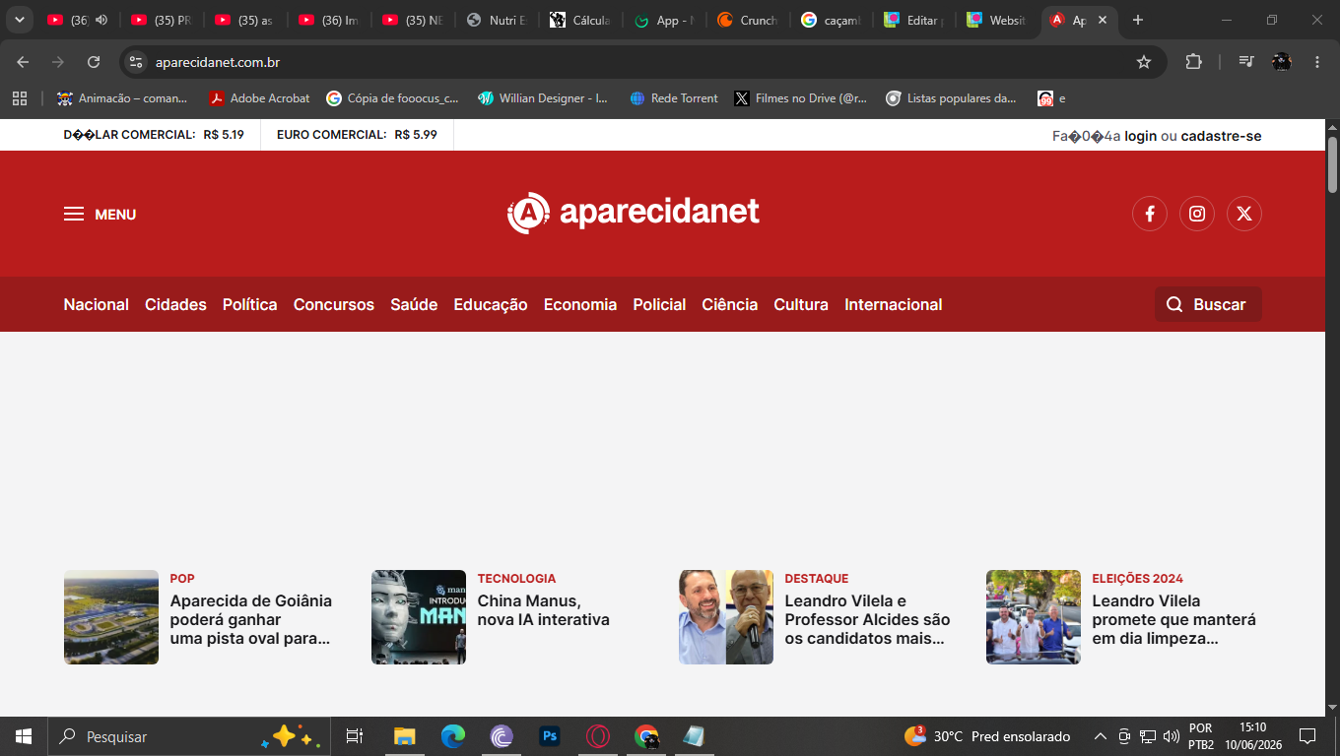This screenshot has width=1340, height=756.
Task: Open the Saúde section
Action: pos(414,304)
